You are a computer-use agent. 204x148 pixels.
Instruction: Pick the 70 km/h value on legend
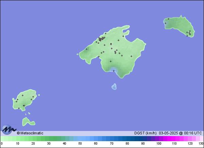tap(112, 144)
